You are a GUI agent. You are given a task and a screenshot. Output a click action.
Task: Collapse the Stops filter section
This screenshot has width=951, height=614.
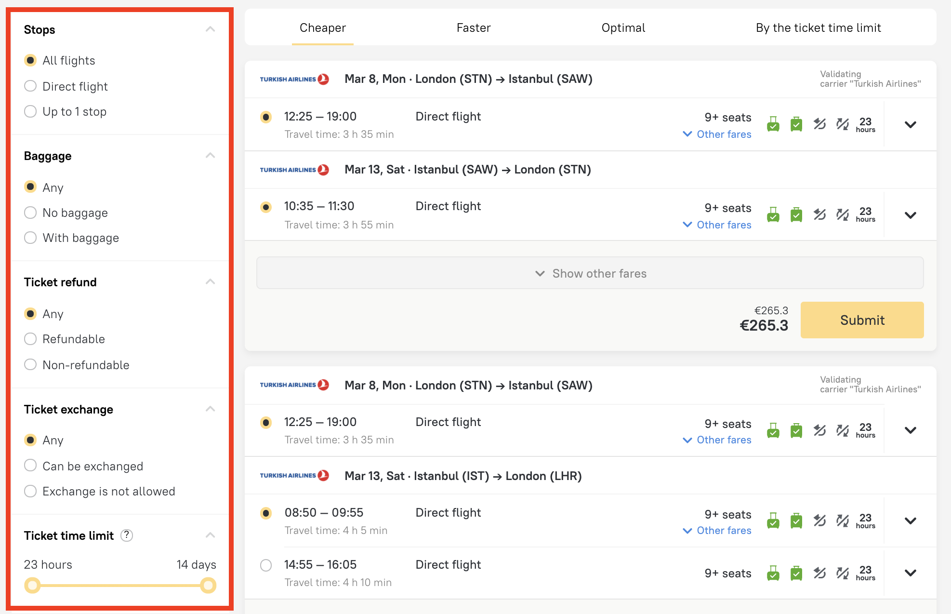pyautogui.click(x=210, y=29)
